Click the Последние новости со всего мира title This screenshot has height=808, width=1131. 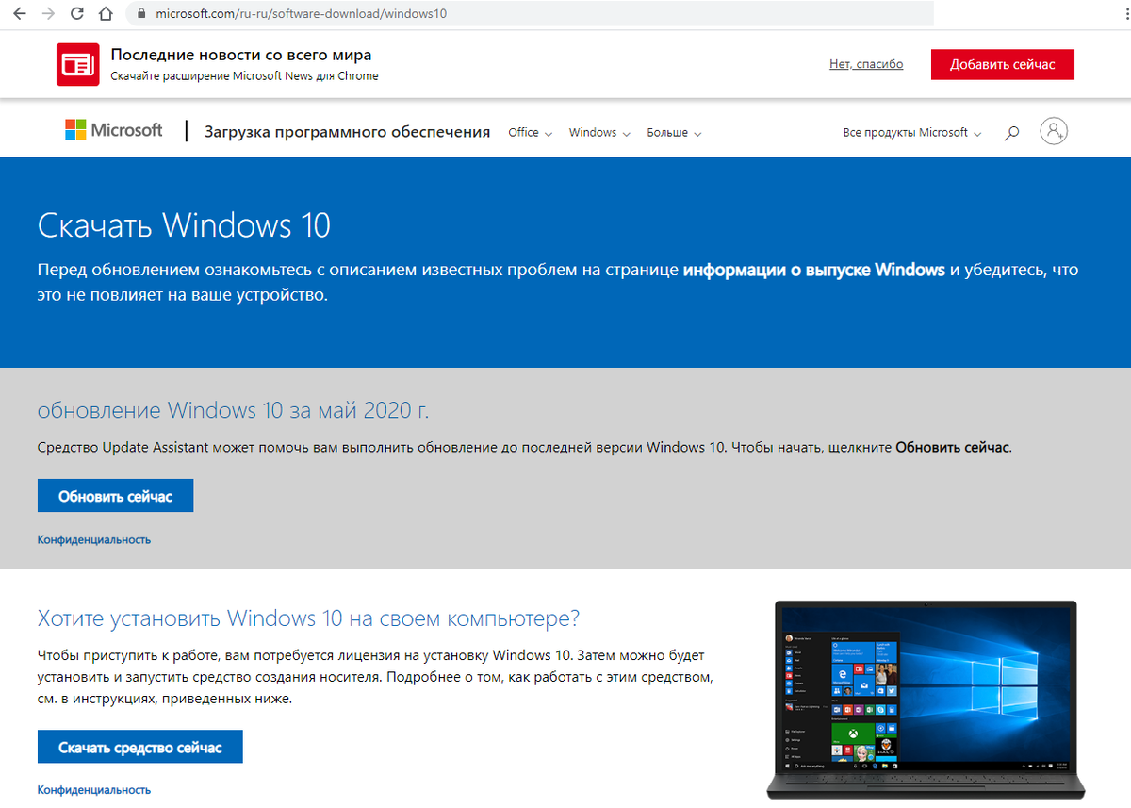[x=241, y=55]
